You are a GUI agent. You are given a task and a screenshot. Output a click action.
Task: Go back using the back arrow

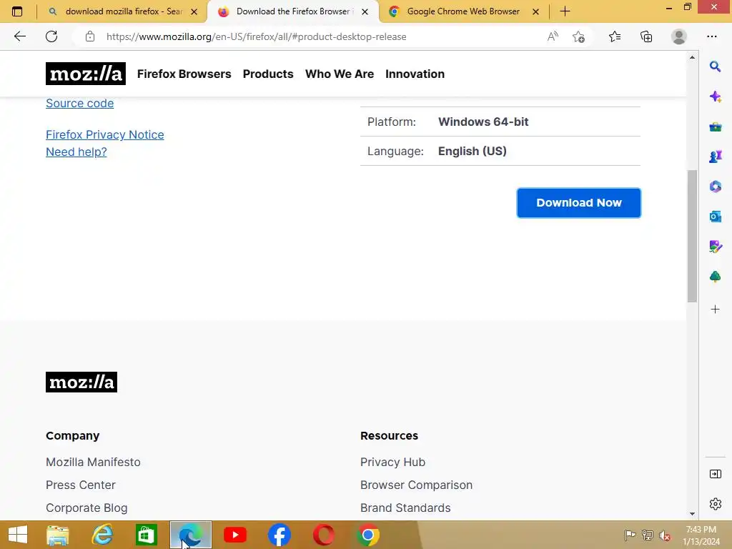tap(19, 36)
